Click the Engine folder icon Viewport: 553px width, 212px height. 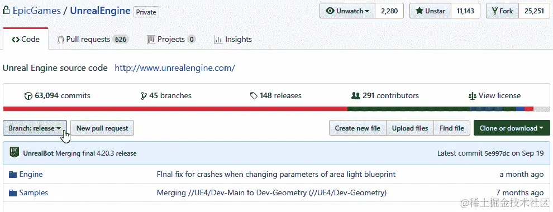(13, 174)
